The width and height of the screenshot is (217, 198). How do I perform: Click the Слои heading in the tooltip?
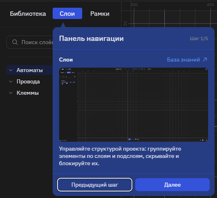click(x=66, y=60)
